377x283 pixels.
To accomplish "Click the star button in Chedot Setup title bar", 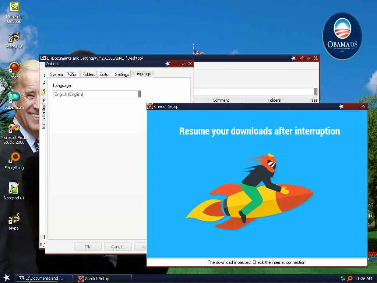I will (341, 106).
